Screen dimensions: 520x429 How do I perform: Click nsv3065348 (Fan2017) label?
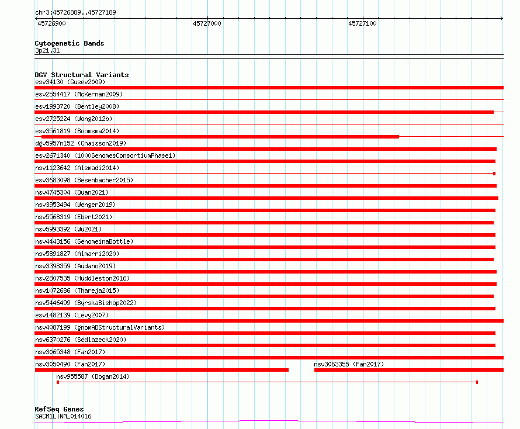(70, 352)
